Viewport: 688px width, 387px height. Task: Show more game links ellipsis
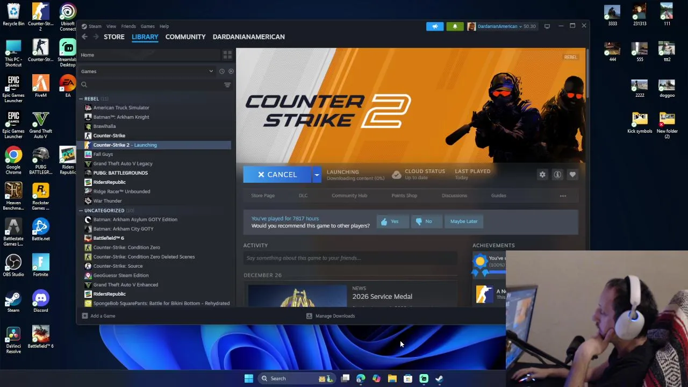[563, 196]
